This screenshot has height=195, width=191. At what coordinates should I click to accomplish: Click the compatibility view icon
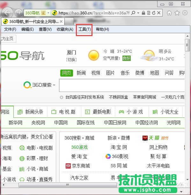149,13
